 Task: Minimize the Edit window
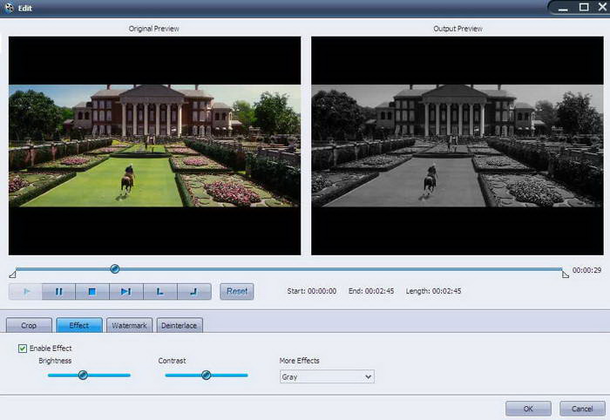(563, 8)
